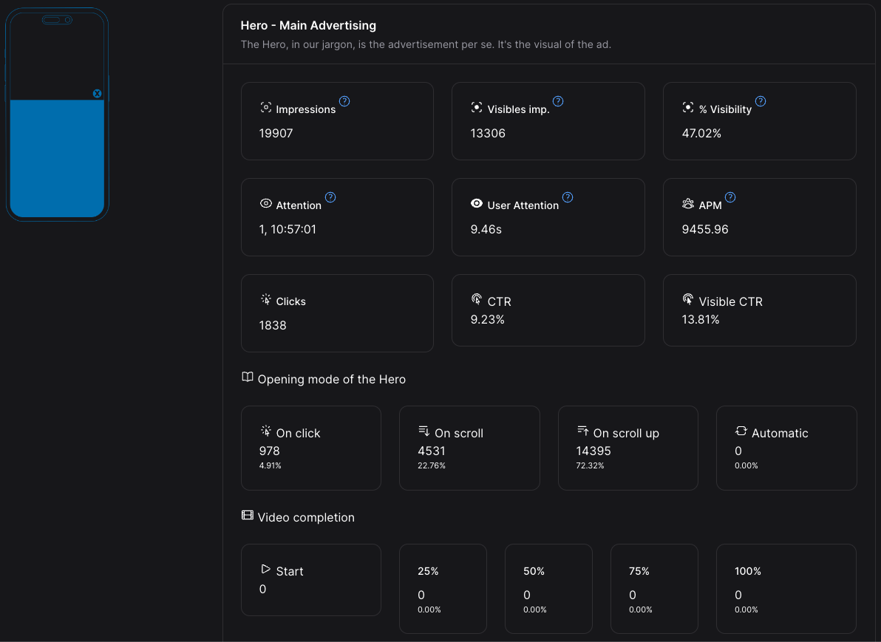The image size is (881, 642).
Task: Click the Hero - Main Advertising heading
Action: 308,26
